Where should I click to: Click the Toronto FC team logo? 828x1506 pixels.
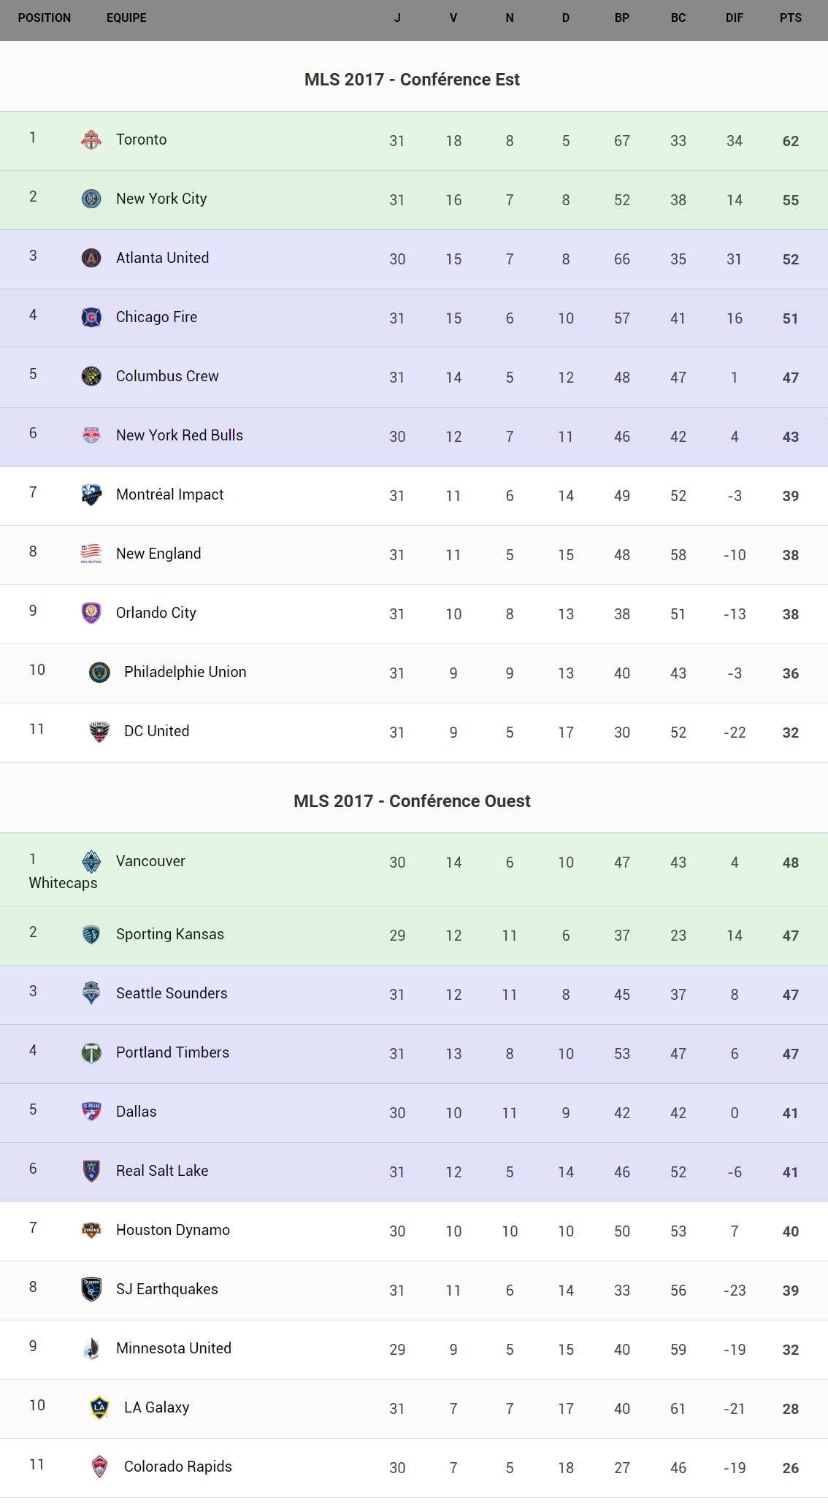(x=91, y=139)
